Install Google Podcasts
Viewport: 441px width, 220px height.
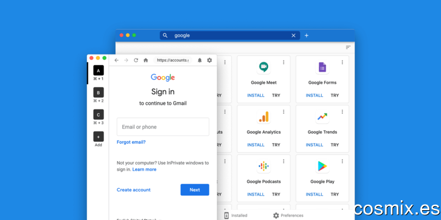(x=256, y=194)
